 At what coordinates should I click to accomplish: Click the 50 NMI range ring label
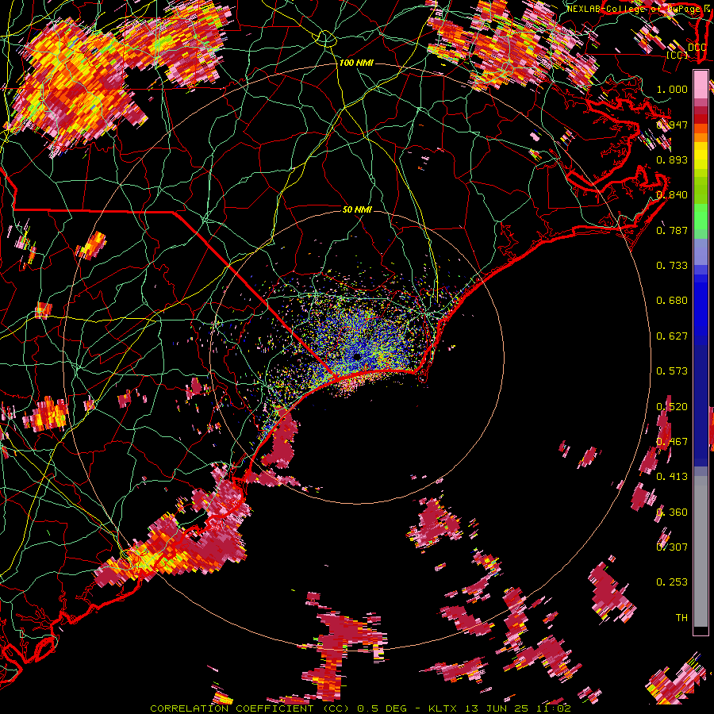tap(357, 209)
